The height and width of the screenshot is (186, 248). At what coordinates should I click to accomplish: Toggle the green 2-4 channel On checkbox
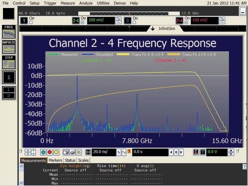coord(83,22)
